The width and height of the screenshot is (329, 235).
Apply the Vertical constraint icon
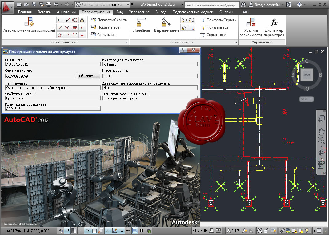point(82,27)
